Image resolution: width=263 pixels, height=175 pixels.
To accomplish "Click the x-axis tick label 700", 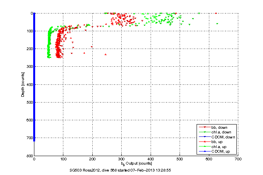I will coord(238,159).
